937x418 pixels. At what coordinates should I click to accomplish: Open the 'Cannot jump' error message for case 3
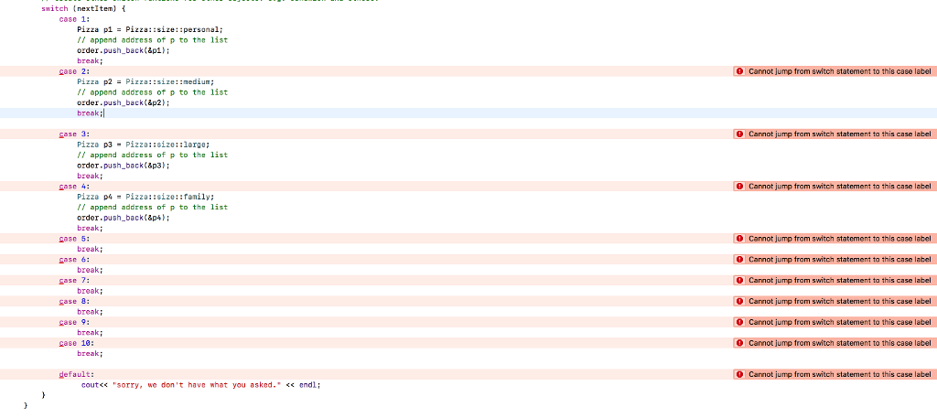pos(840,134)
